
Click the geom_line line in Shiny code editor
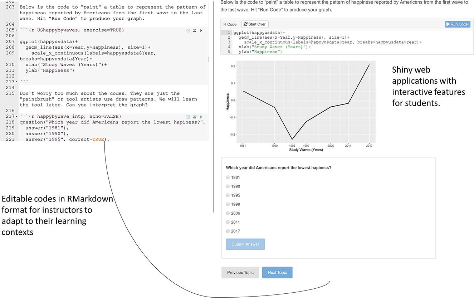pos(294,37)
